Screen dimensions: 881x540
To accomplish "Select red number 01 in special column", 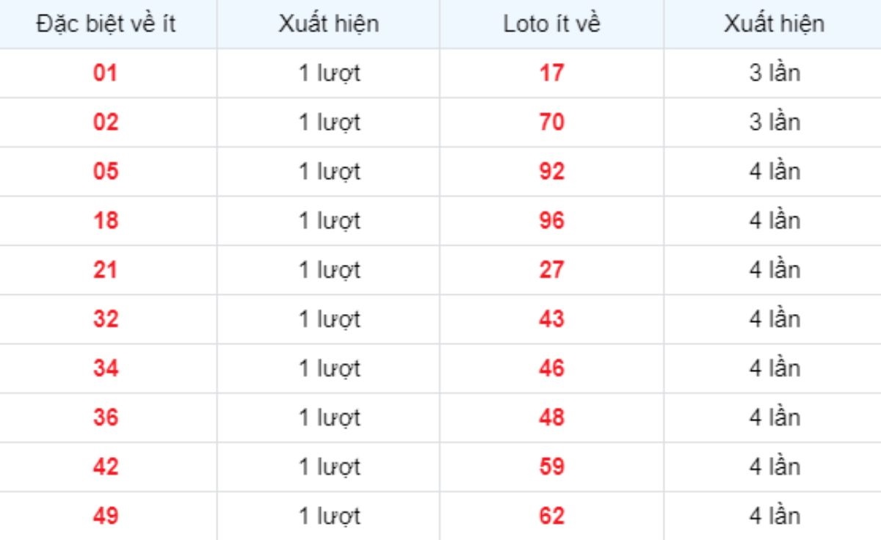I will (106, 73).
